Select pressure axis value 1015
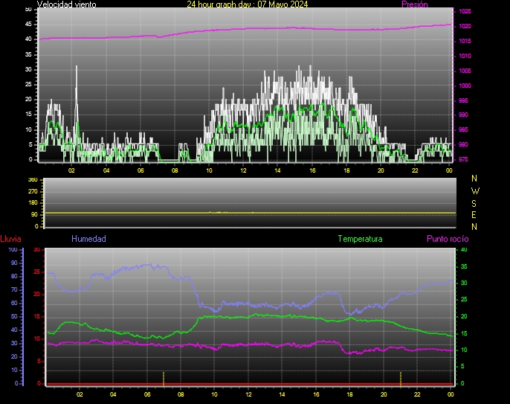 click(x=465, y=42)
